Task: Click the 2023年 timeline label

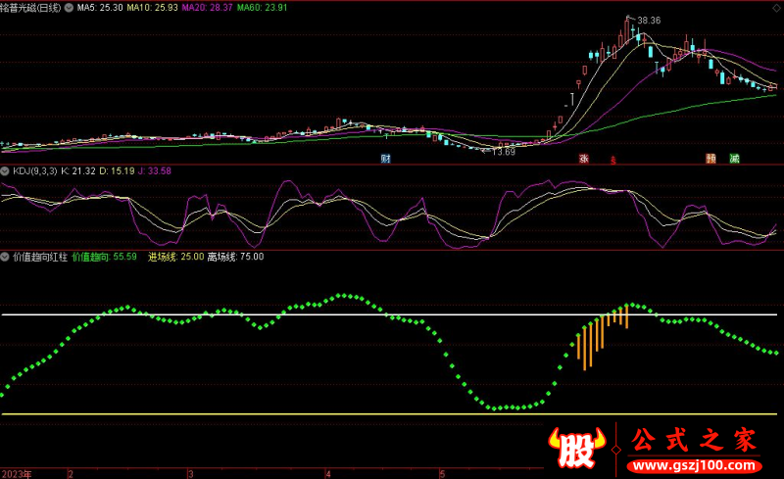Action: pos(16,473)
